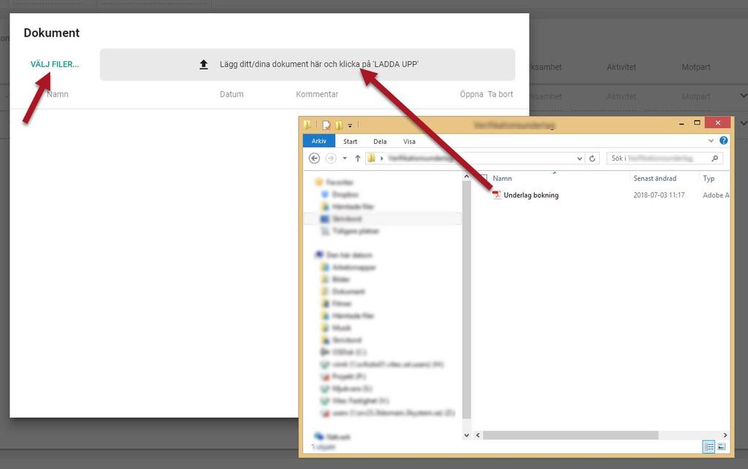Click the document drop zone with the LADDA UPP text
This screenshot has width=748, height=469.
click(308, 64)
